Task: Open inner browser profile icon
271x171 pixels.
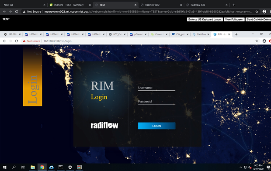Action: point(264,41)
